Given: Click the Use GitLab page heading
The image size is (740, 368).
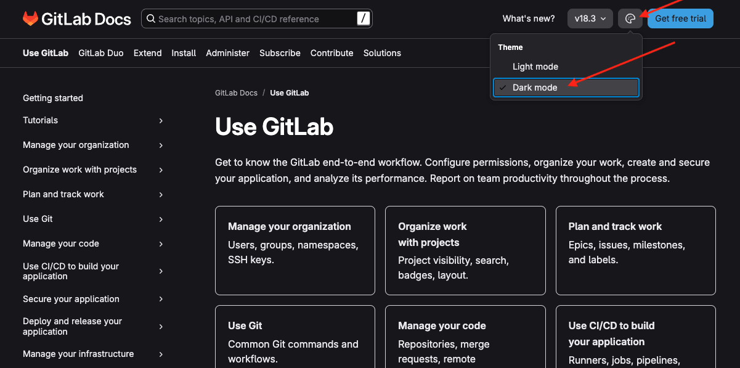Looking at the screenshot, I should (274, 127).
